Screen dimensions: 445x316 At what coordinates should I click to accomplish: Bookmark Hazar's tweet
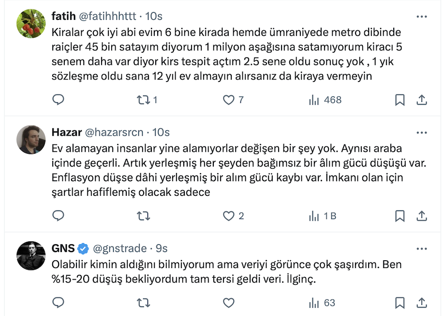point(400,216)
